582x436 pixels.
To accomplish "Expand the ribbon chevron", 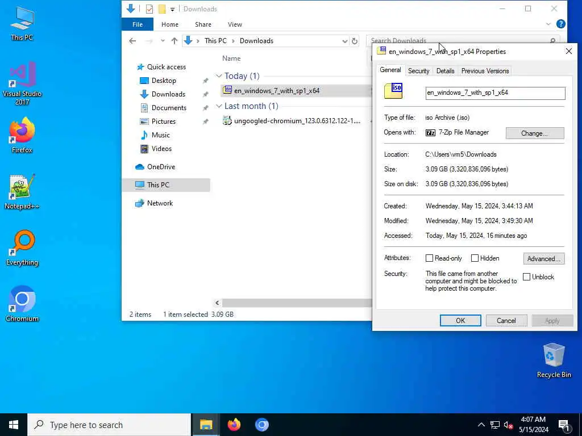I will [x=548, y=24].
